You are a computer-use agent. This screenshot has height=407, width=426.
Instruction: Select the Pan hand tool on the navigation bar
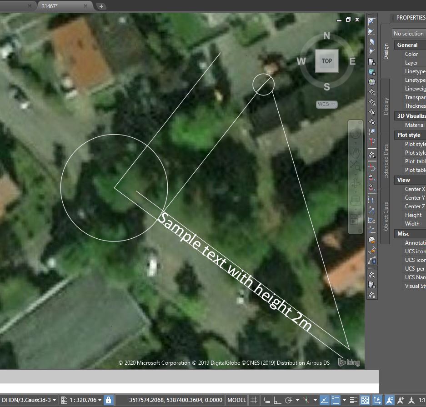click(x=356, y=151)
